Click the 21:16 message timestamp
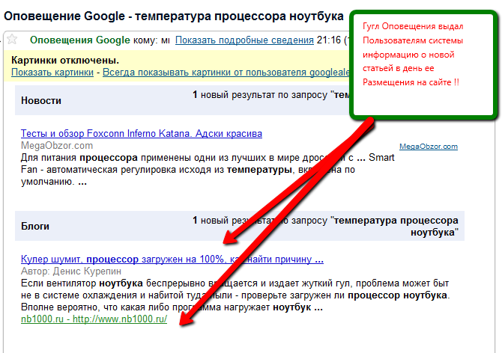The height and width of the screenshot is (353, 502). click(x=326, y=39)
